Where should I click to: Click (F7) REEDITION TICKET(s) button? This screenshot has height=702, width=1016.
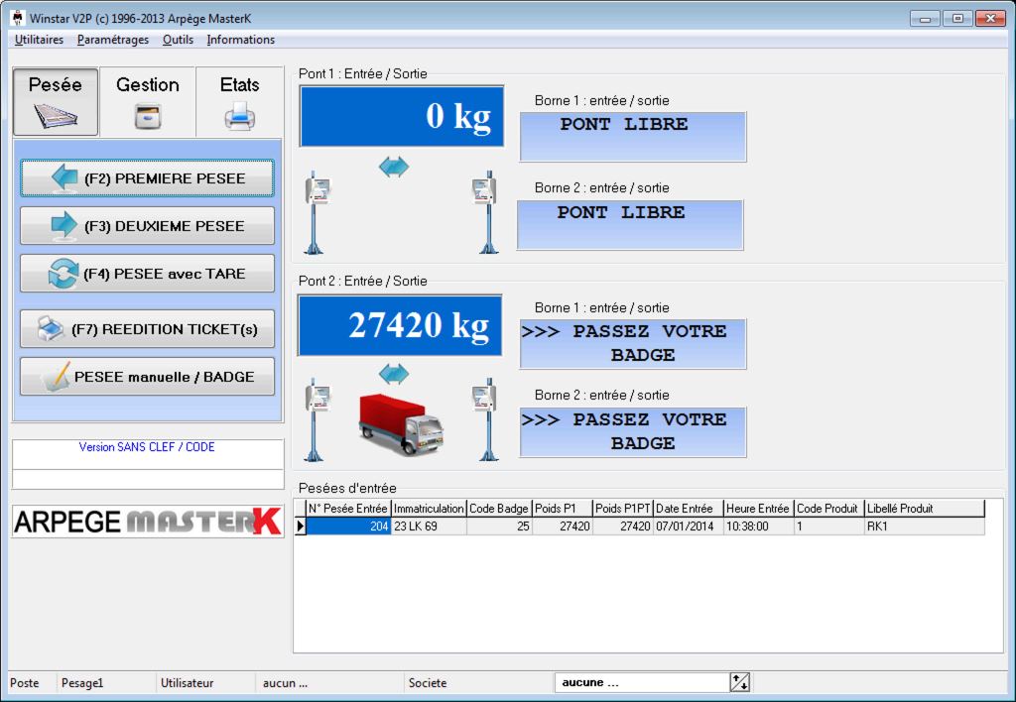147,329
